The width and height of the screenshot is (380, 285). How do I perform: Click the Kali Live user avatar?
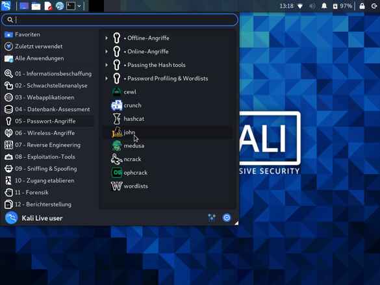12,217
